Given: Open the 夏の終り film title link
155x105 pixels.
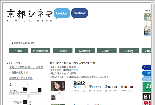Looking at the screenshot, I should tap(79, 83).
